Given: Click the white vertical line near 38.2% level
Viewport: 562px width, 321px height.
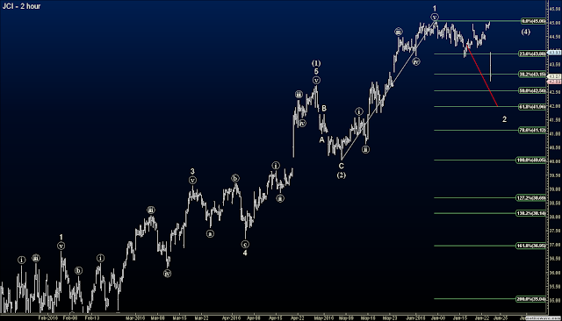Looking at the screenshot, I should (490, 67).
